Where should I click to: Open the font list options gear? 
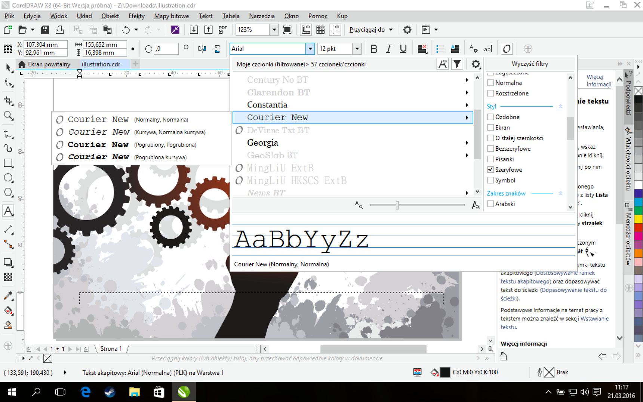click(x=475, y=64)
